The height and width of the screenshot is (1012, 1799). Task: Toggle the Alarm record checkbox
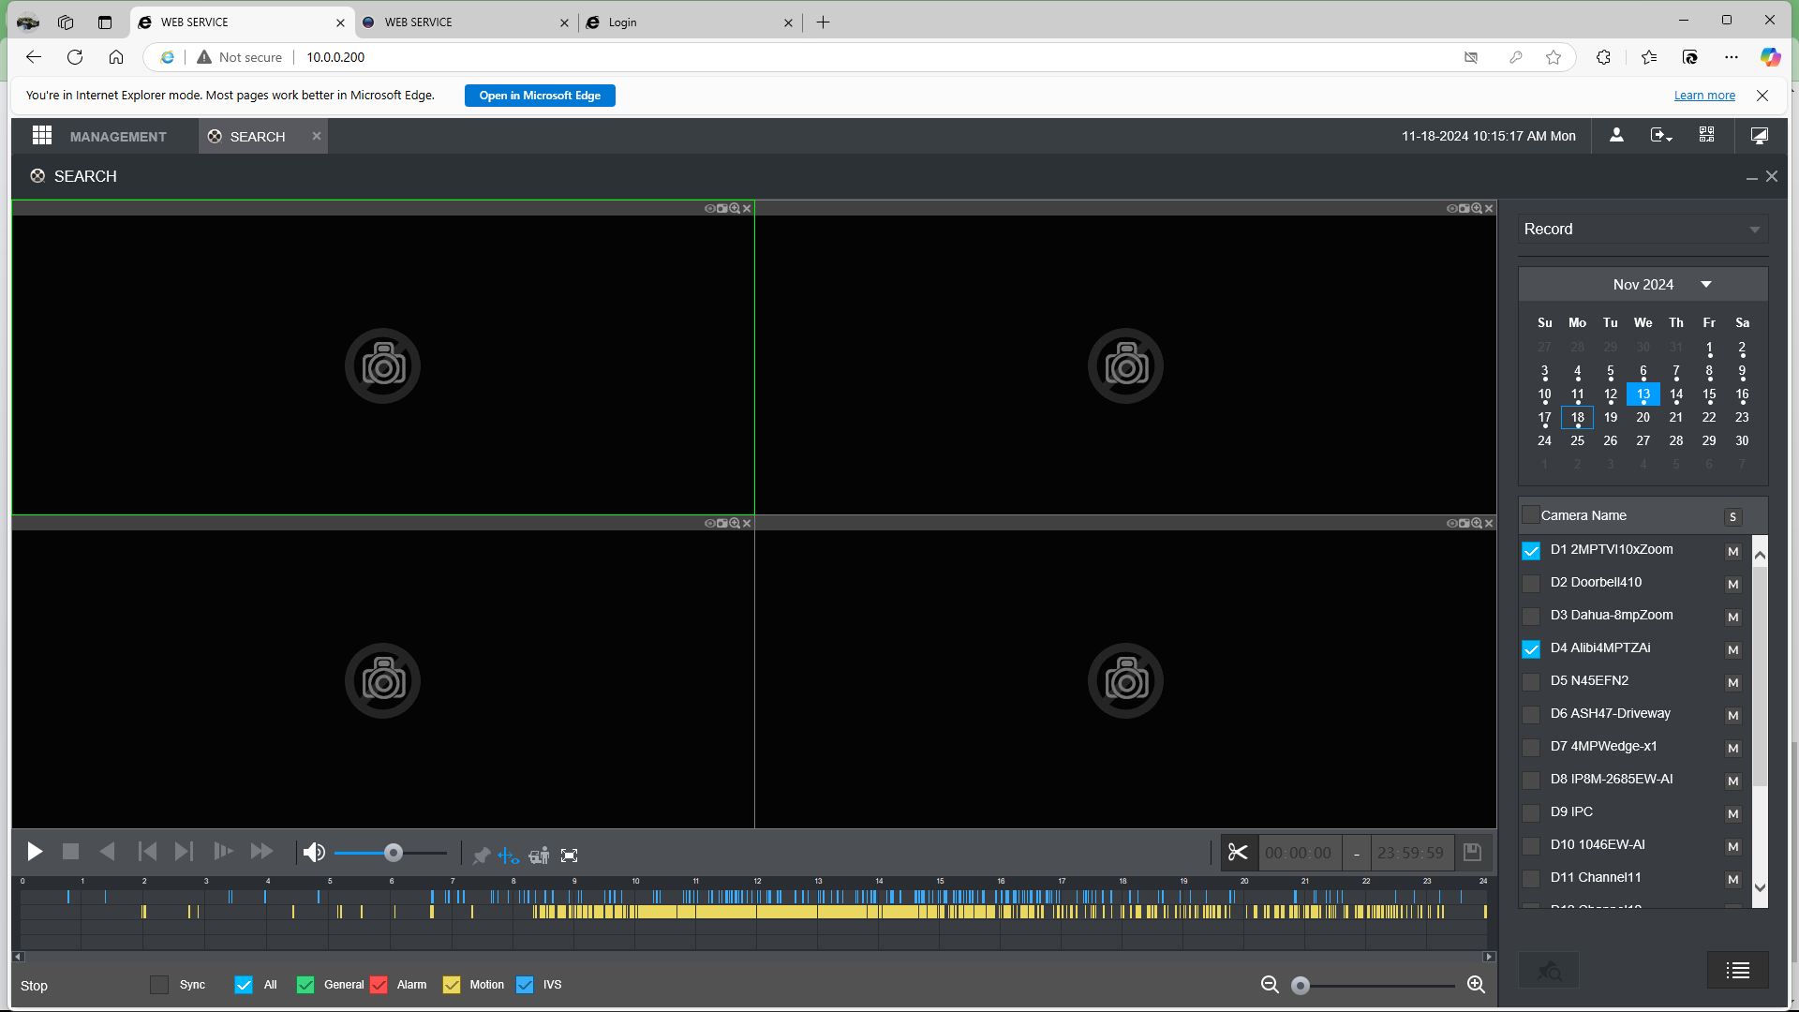point(379,985)
